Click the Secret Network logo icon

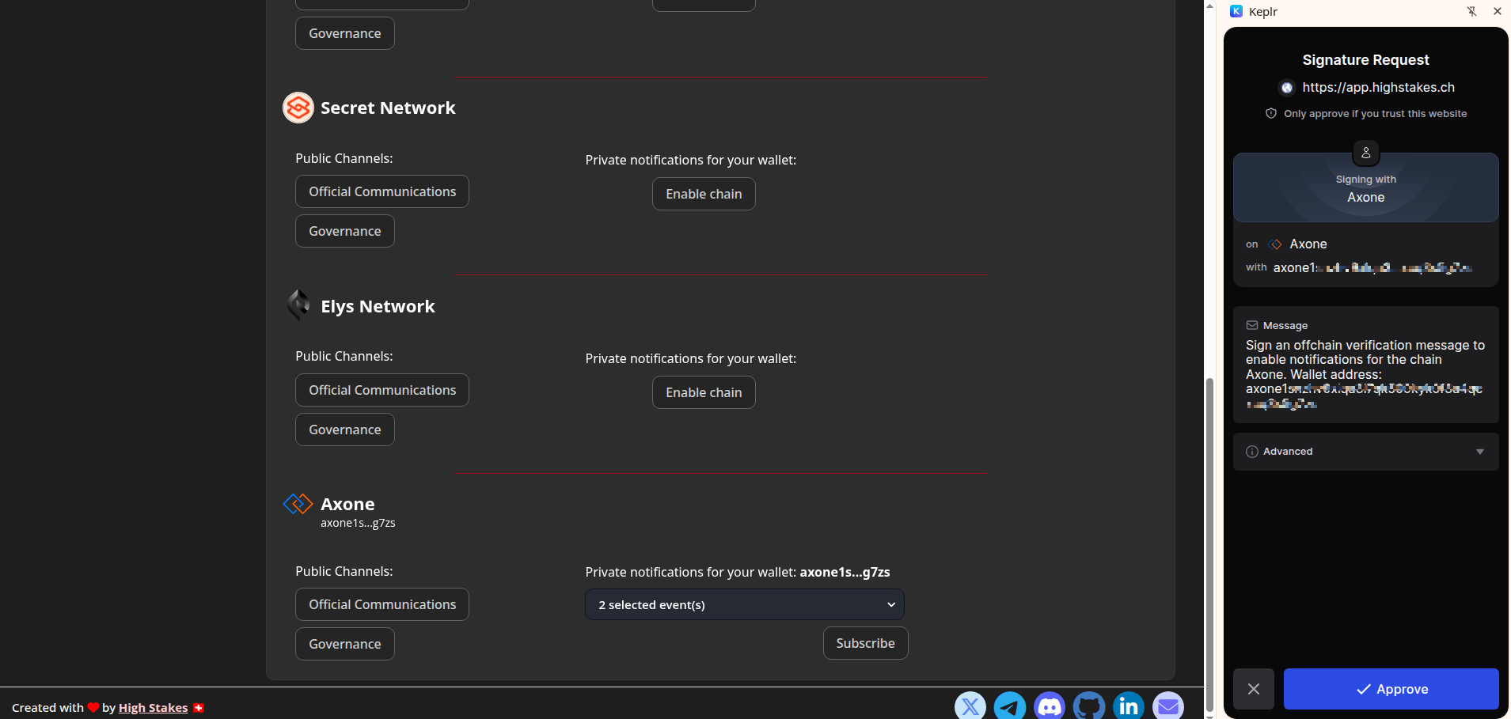298,108
